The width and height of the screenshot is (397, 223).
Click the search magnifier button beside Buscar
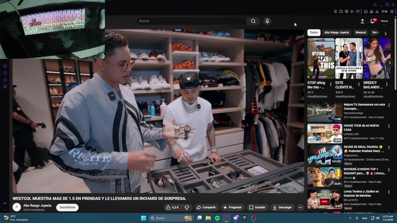[x=253, y=21]
